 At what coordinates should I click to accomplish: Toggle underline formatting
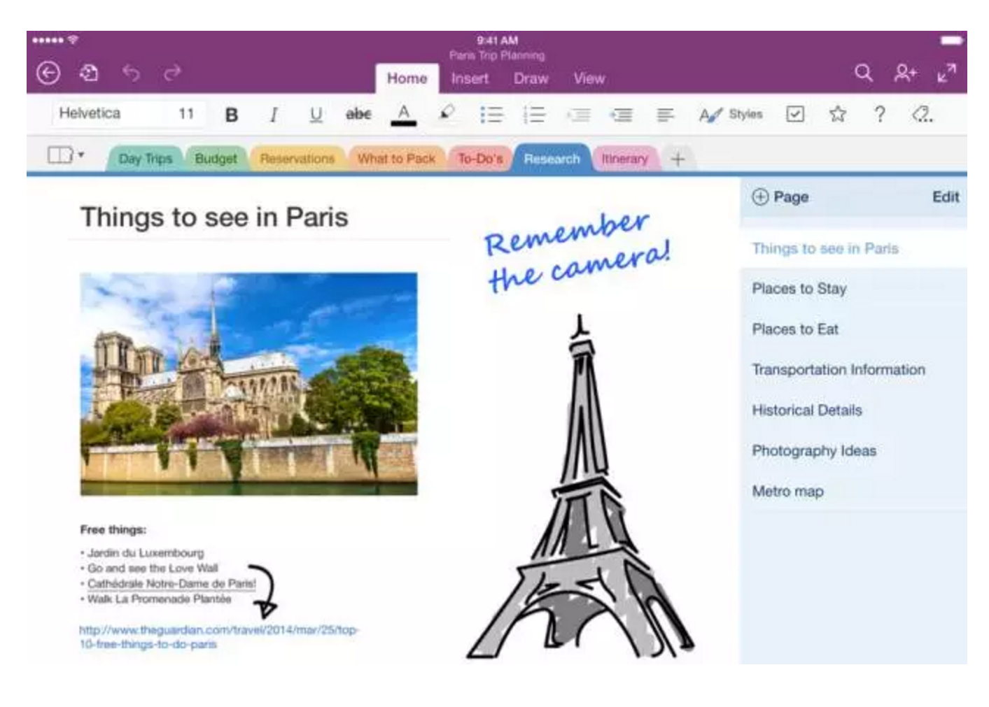pos(316,115)
